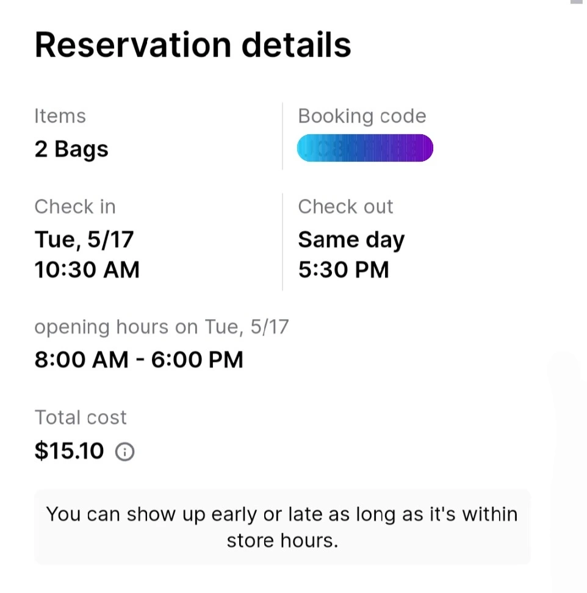Tap the show up early or late notice
This screenshot has width=587, height=593.
(x=282, y=527)
